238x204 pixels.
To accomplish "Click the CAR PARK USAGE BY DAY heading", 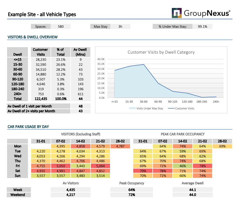I will pyautogui.click(x=28, y=127).
